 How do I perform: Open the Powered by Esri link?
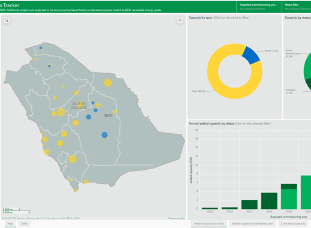click(x=177, y=218)
